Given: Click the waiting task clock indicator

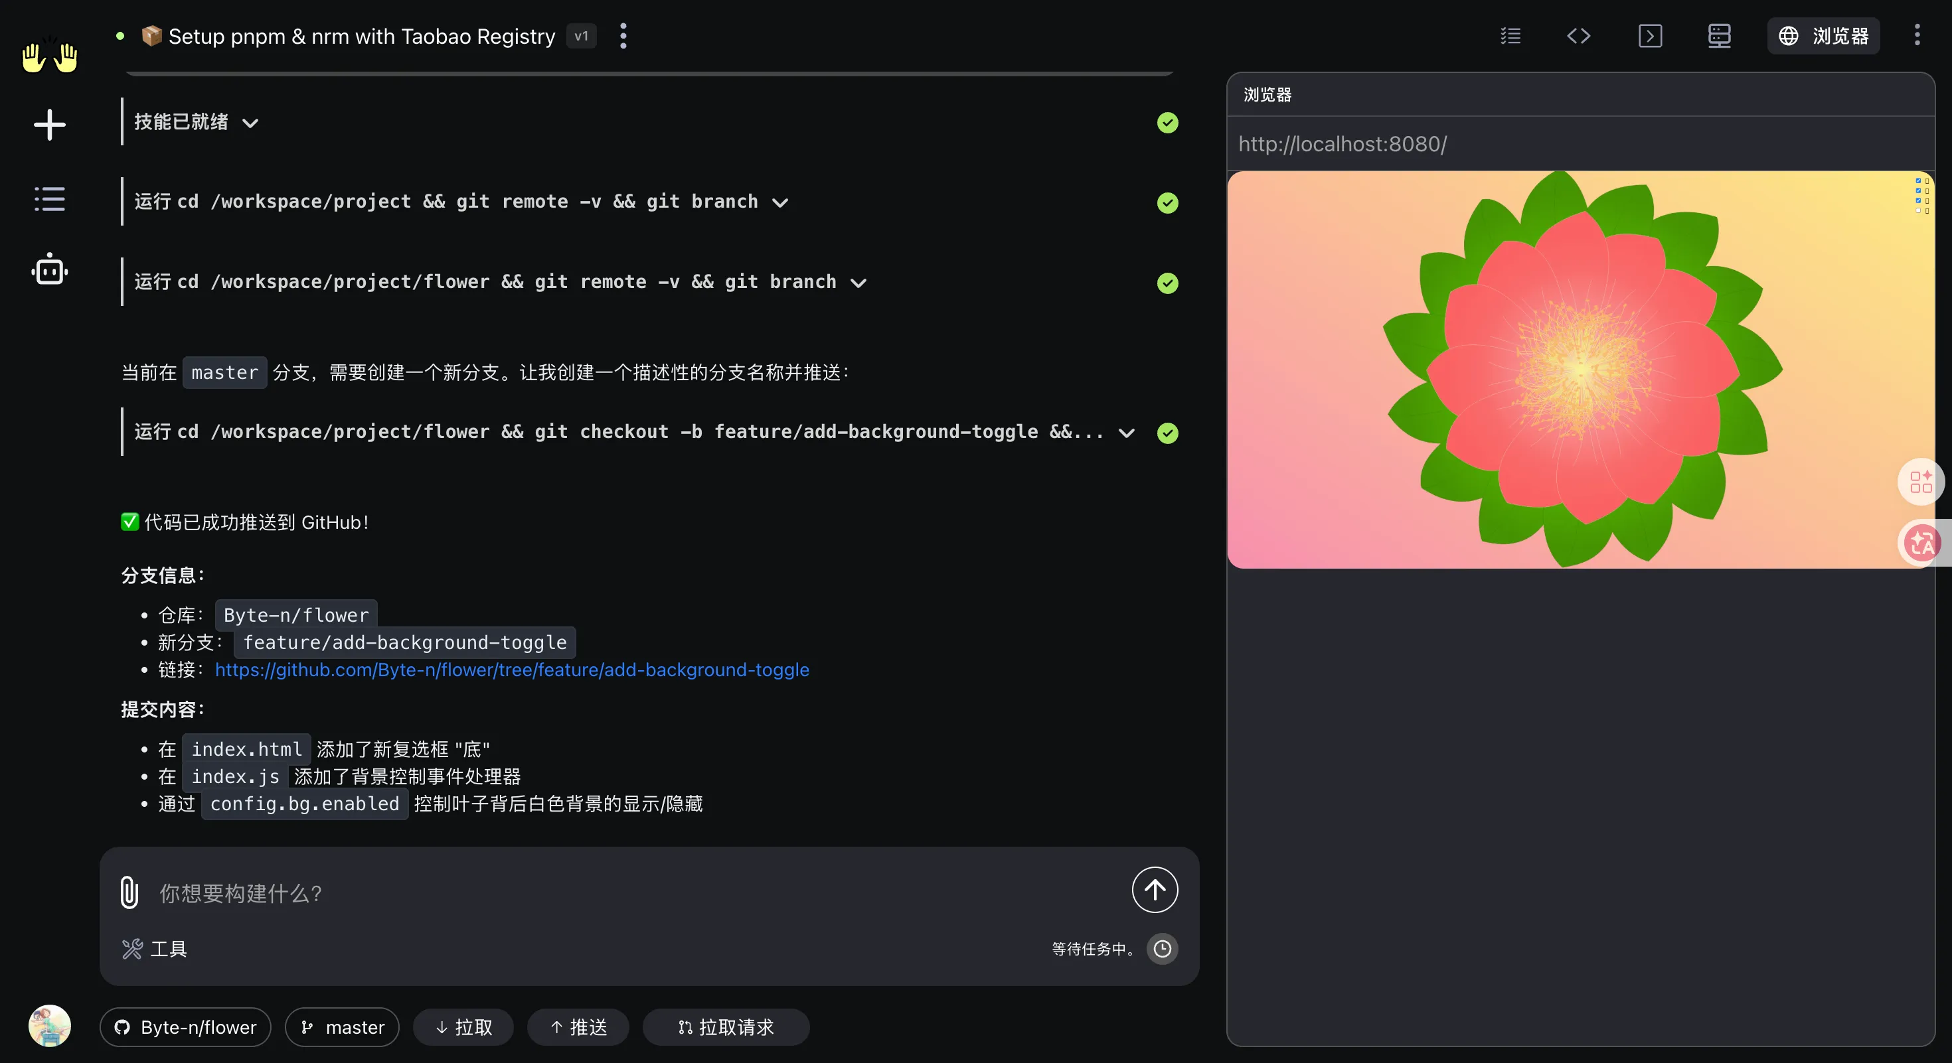Looking at the screenshot, I should 1162,949.
